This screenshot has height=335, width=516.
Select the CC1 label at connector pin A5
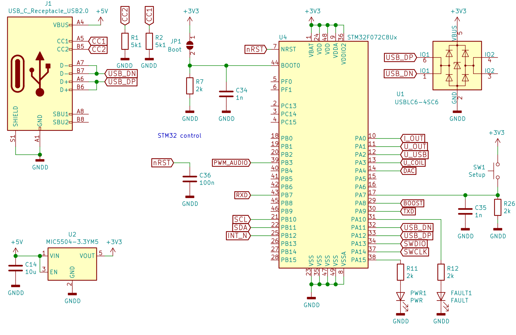tap(98, 41)
